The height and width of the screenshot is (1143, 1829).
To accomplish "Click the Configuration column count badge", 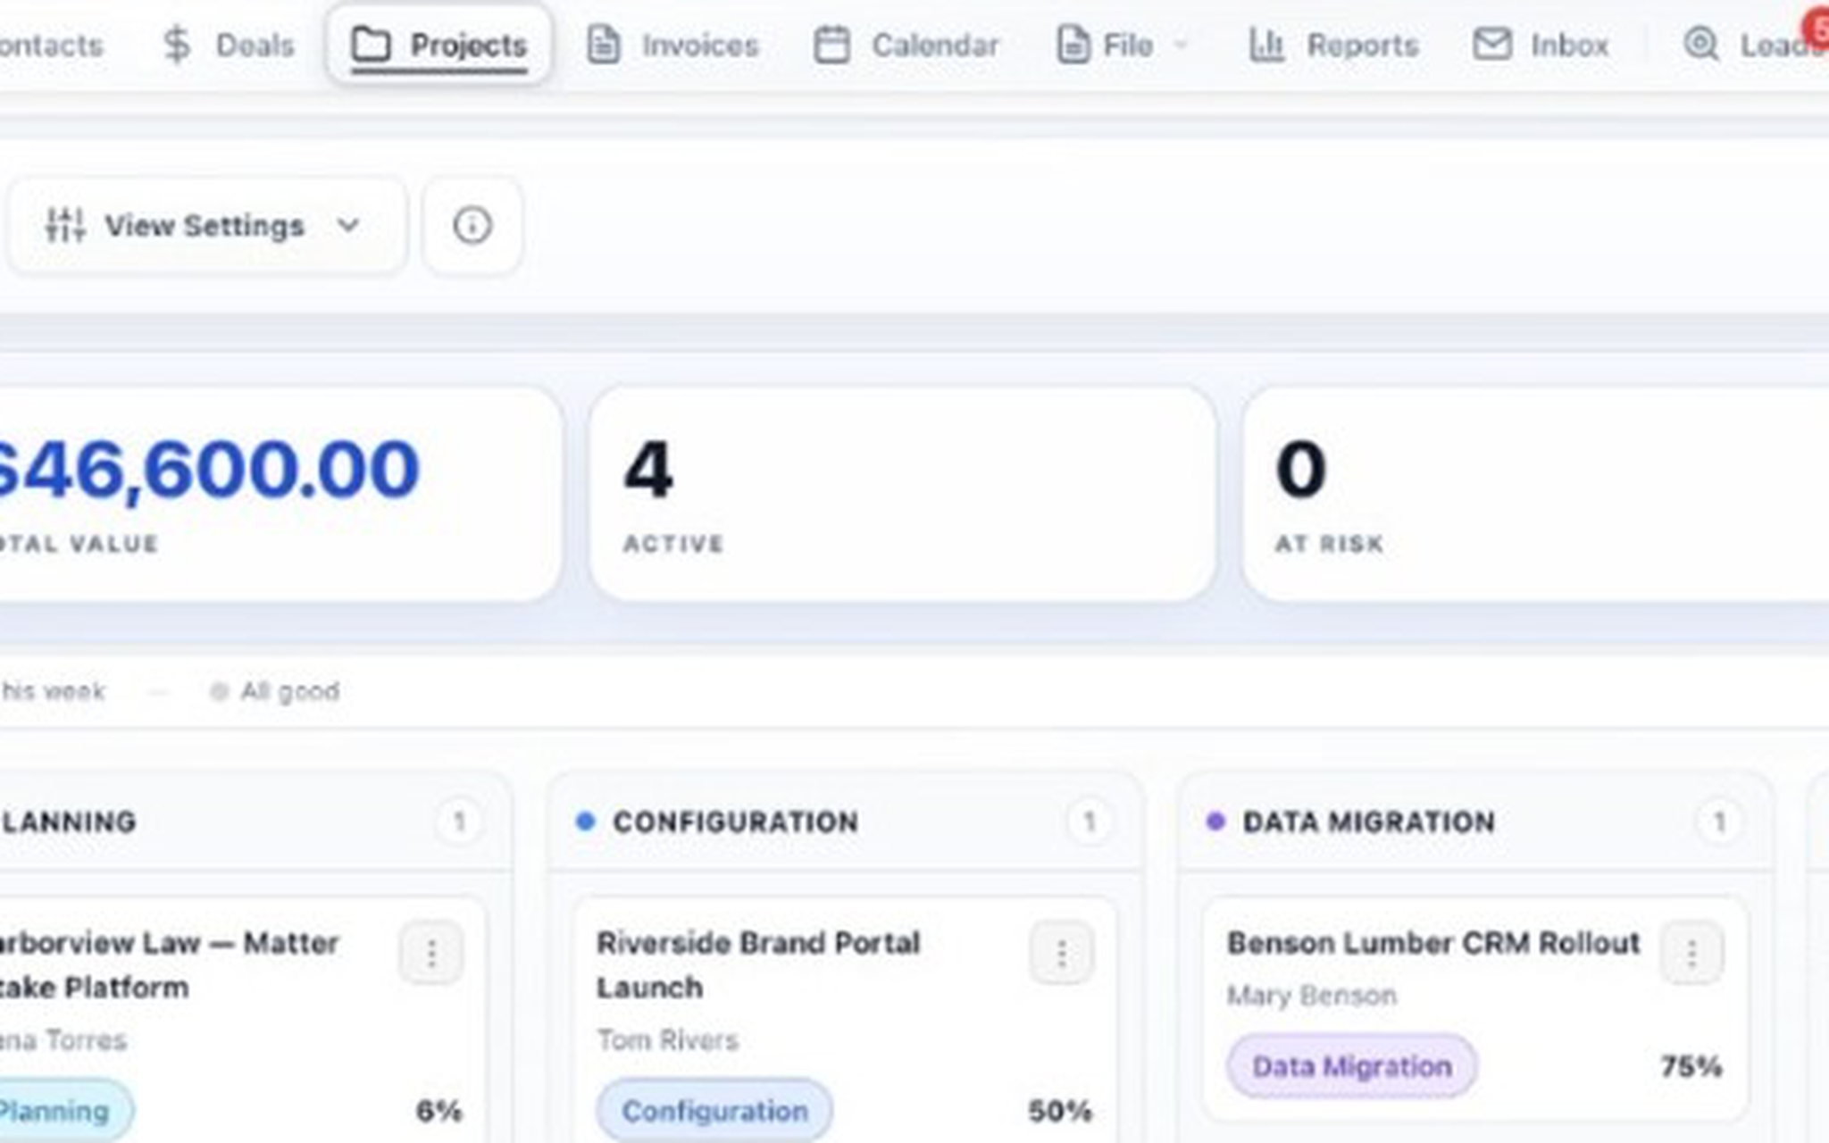I will [1089, 822].
